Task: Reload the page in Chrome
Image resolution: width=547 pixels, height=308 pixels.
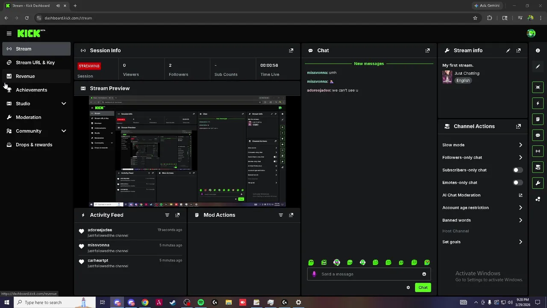Action: click(x=26, y=18)
